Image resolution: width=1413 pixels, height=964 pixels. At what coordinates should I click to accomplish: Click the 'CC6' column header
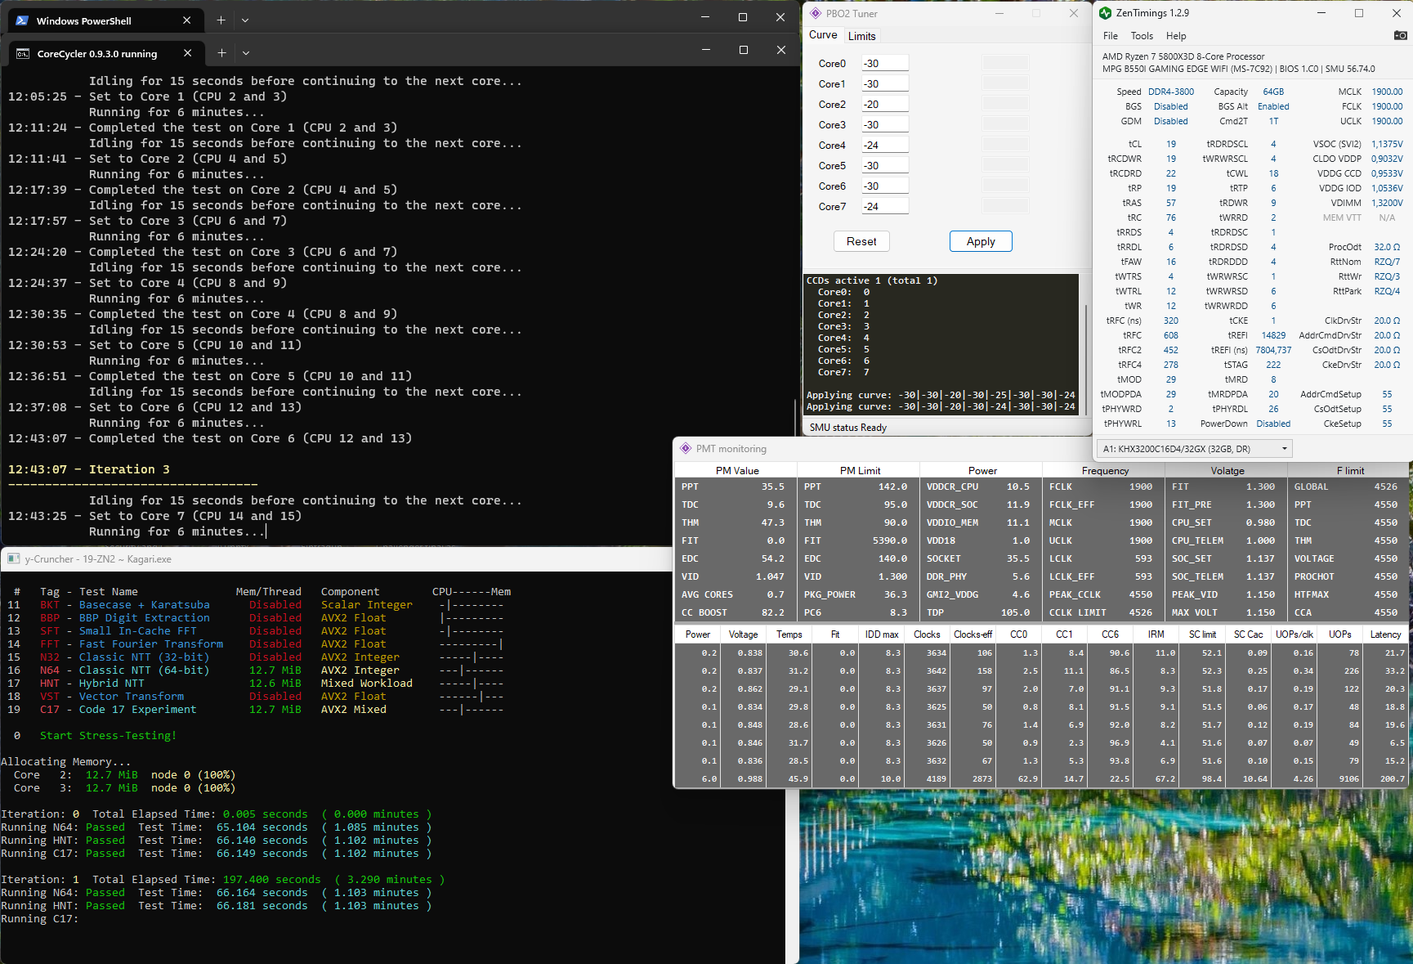click(1110, 634)
